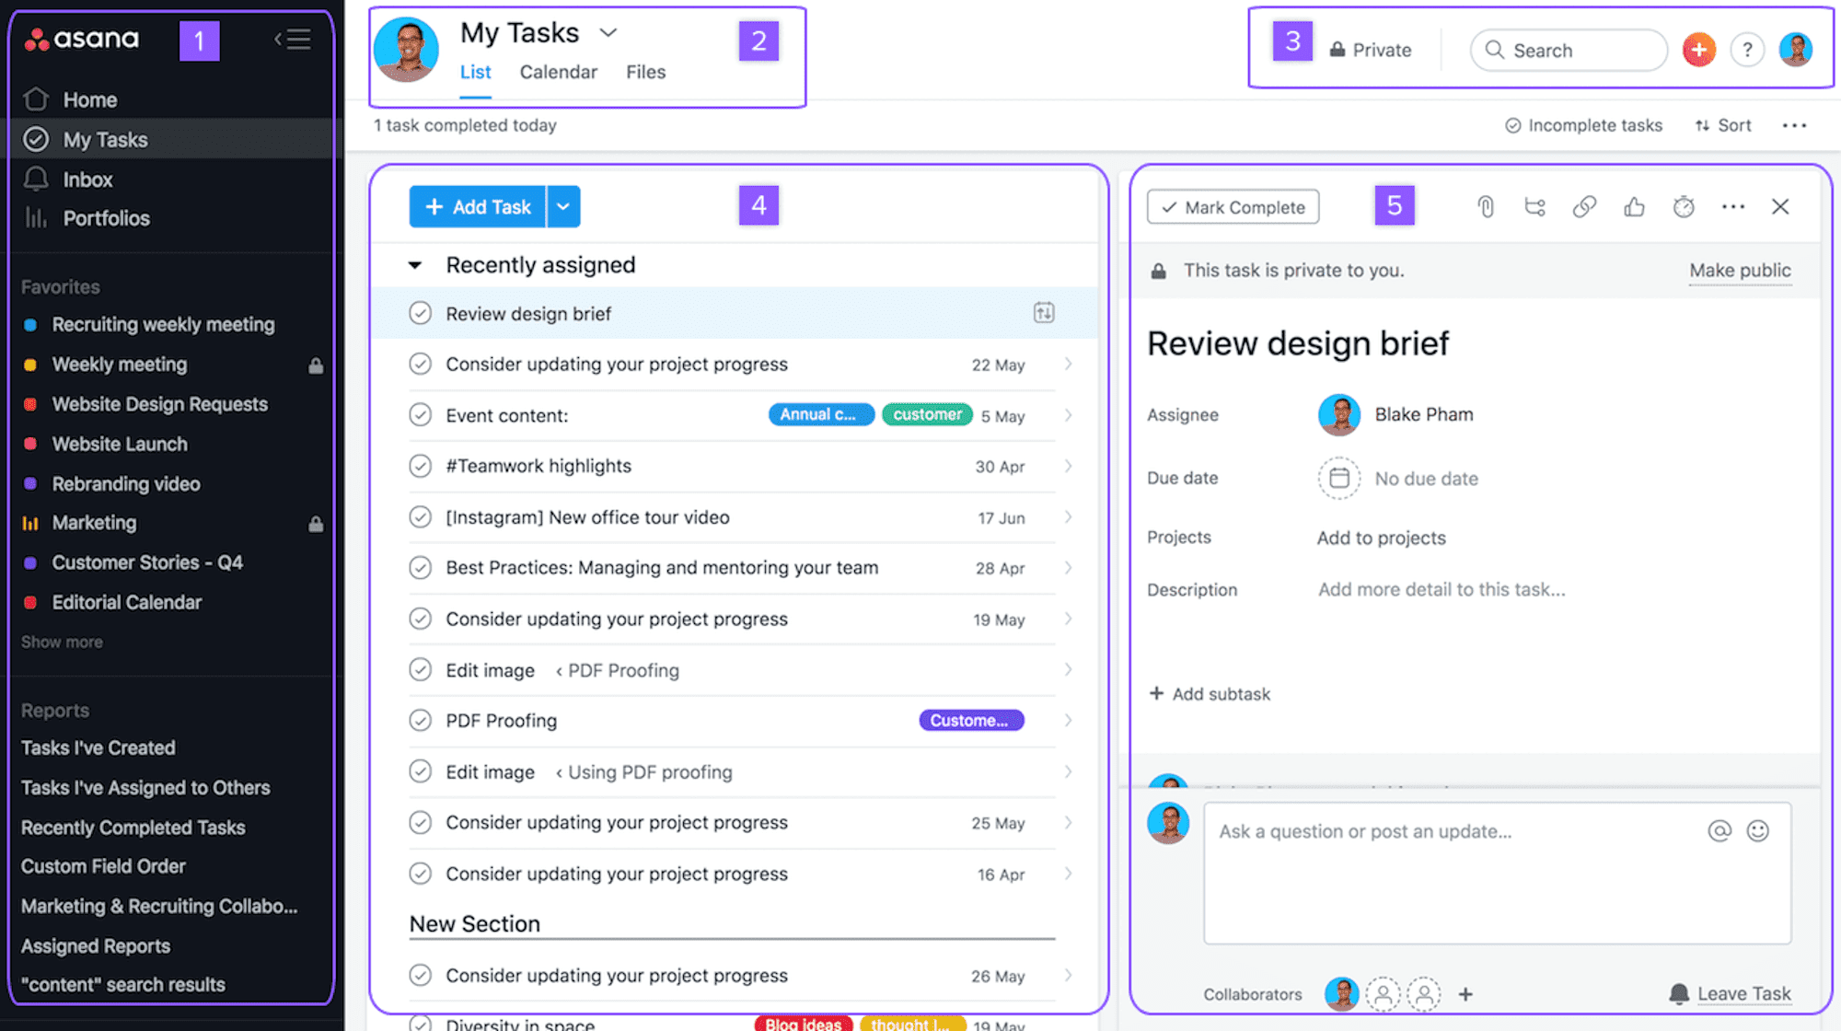The image size is (1841, 1031).
Task: Switch to the Calendar tab in My Tasks
Action: pos(558,71)
